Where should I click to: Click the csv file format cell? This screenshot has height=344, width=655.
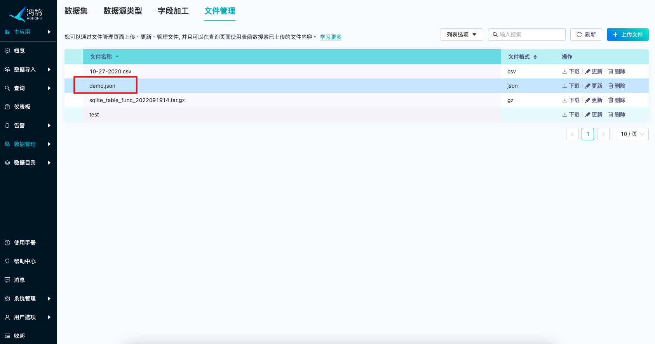(x=512, y=71)
